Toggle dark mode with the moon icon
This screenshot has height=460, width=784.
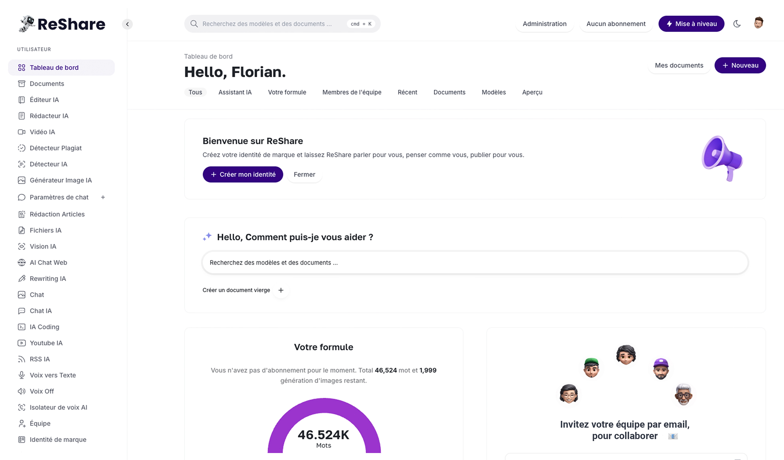pyautogui.click(x=737, y=24)
